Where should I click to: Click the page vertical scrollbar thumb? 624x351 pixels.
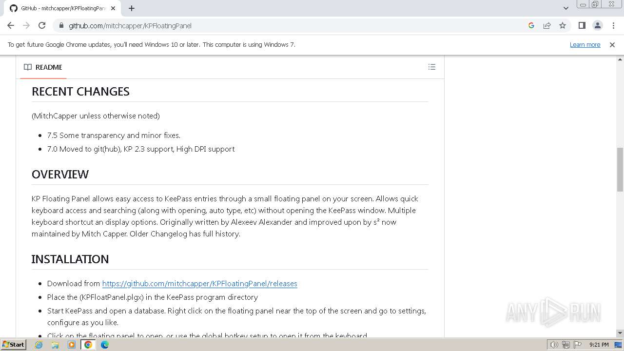pyautogui.click(x=620, y=170)
